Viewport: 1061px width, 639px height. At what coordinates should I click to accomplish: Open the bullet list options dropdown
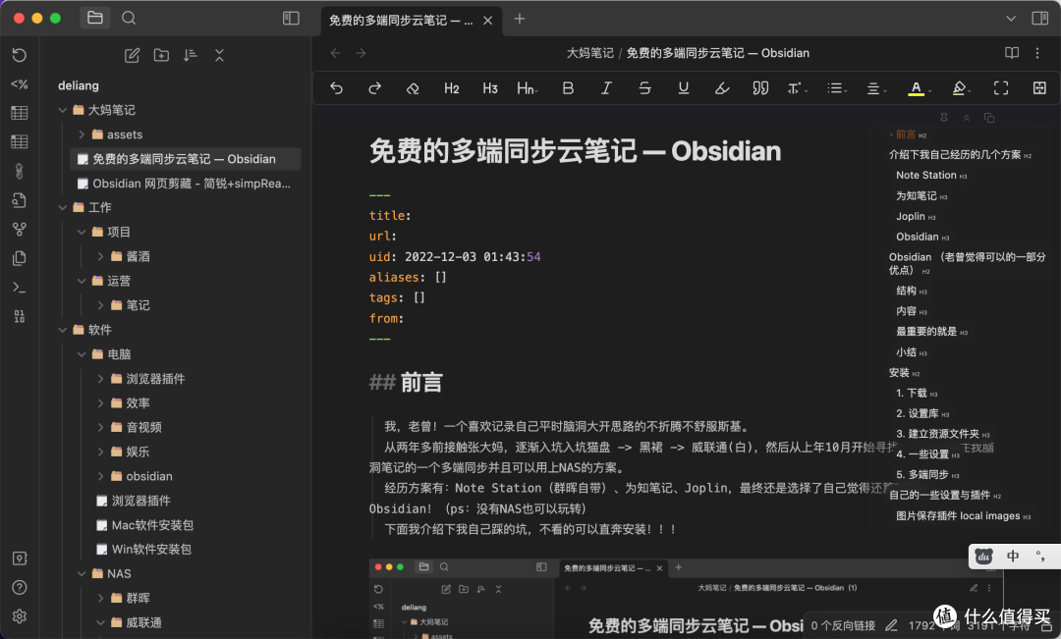pyautogui.click(x=837, y=88)
